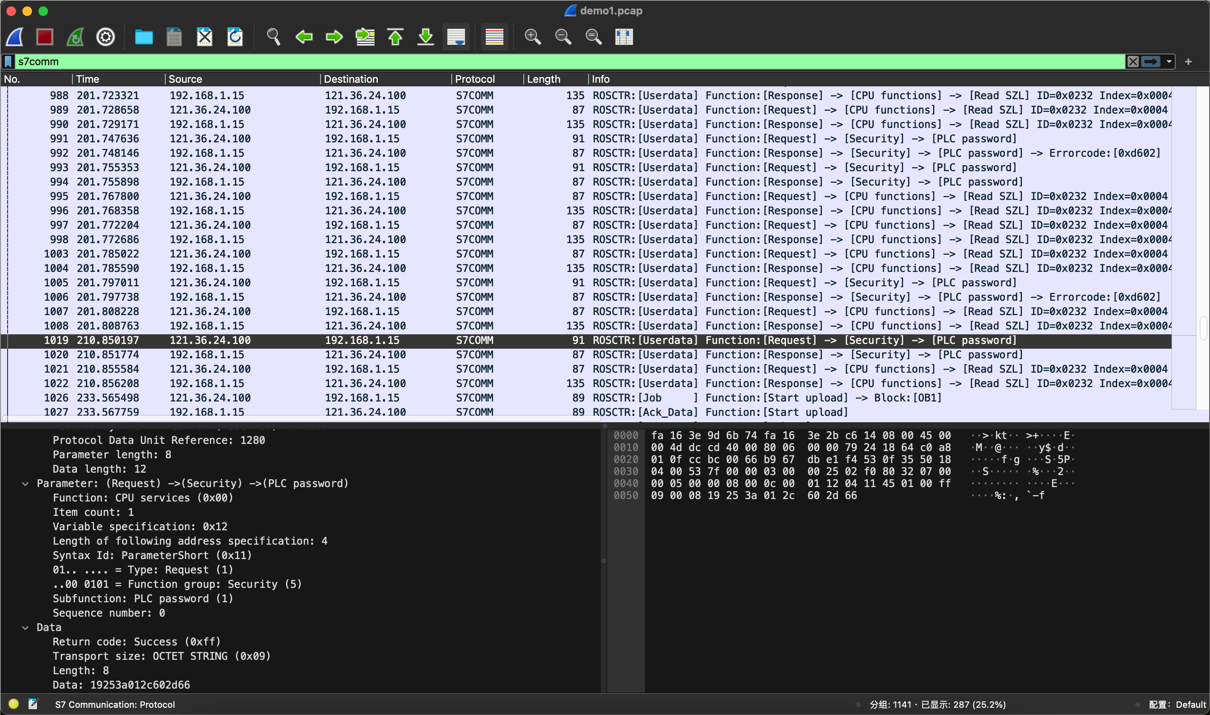The width and height of the screenshot is (1210, 715).
Task: Open display filter history dropdown
Action: pyautogui.click(x=1169, y=62)
